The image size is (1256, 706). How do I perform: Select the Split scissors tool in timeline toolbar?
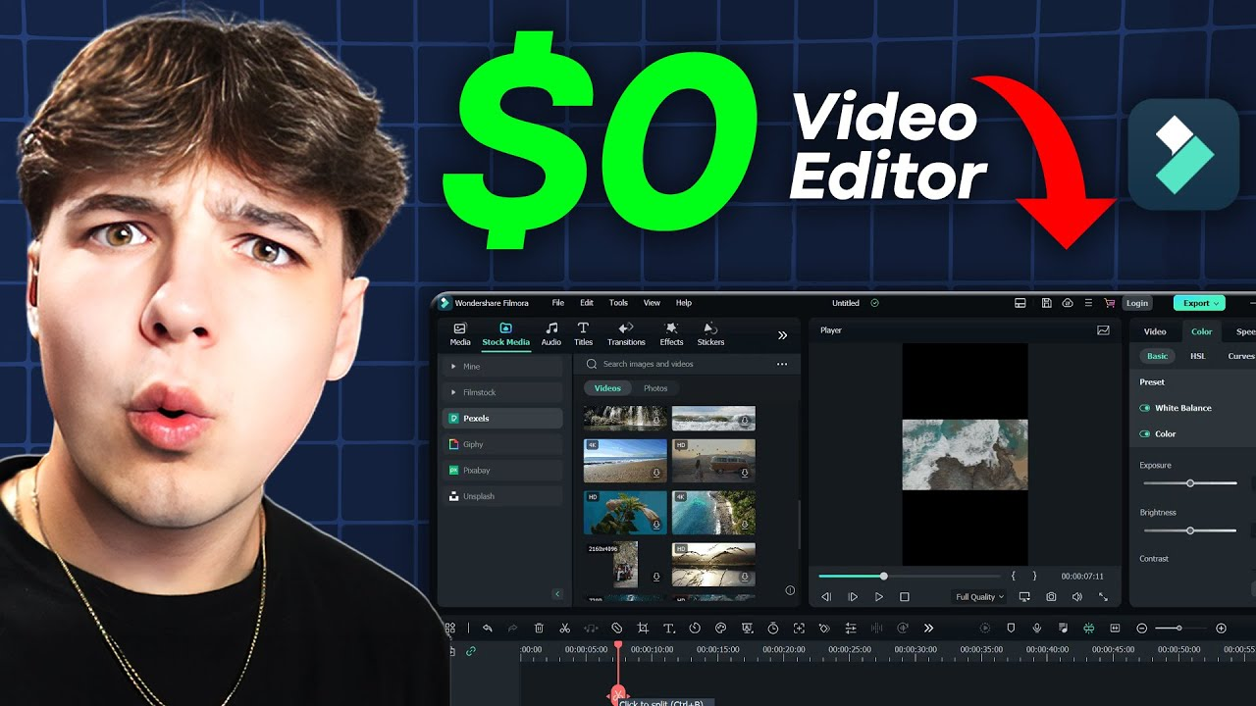[564, 629]
